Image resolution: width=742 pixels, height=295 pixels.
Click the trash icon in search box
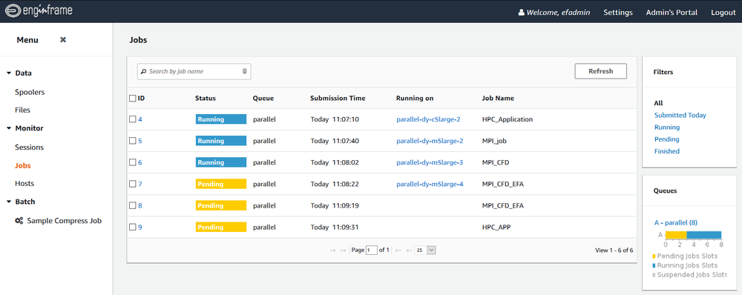click(x=245, y=71)
